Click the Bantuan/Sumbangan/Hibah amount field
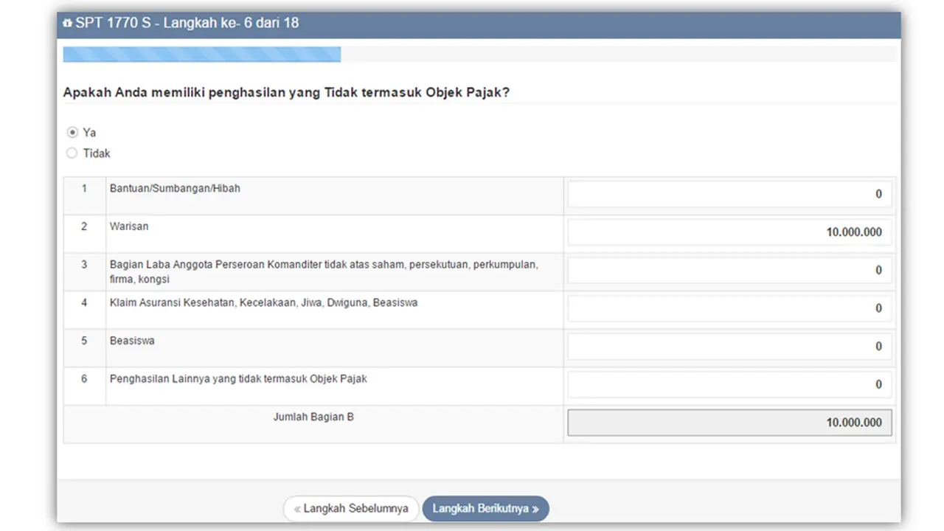The width and height of the screenshot is (944, 531). pos(729,194)
